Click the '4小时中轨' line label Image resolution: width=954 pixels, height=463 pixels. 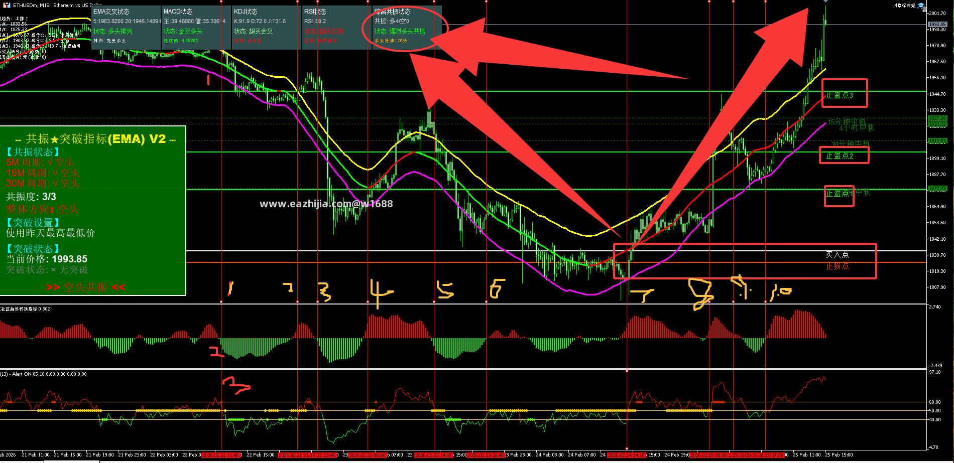(x=857, y=127)
